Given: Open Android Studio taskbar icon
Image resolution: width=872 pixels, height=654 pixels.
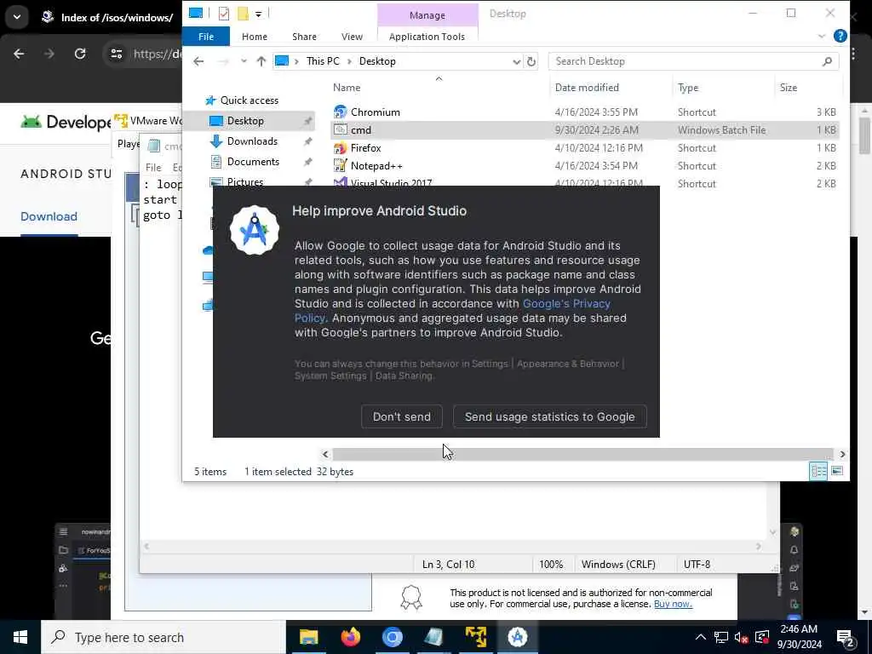Looking at the screenshot, I should (x=517, y=637).
